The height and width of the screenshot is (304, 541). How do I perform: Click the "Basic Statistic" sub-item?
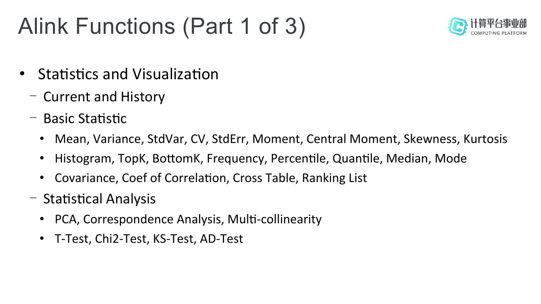[x=85, y=119]
